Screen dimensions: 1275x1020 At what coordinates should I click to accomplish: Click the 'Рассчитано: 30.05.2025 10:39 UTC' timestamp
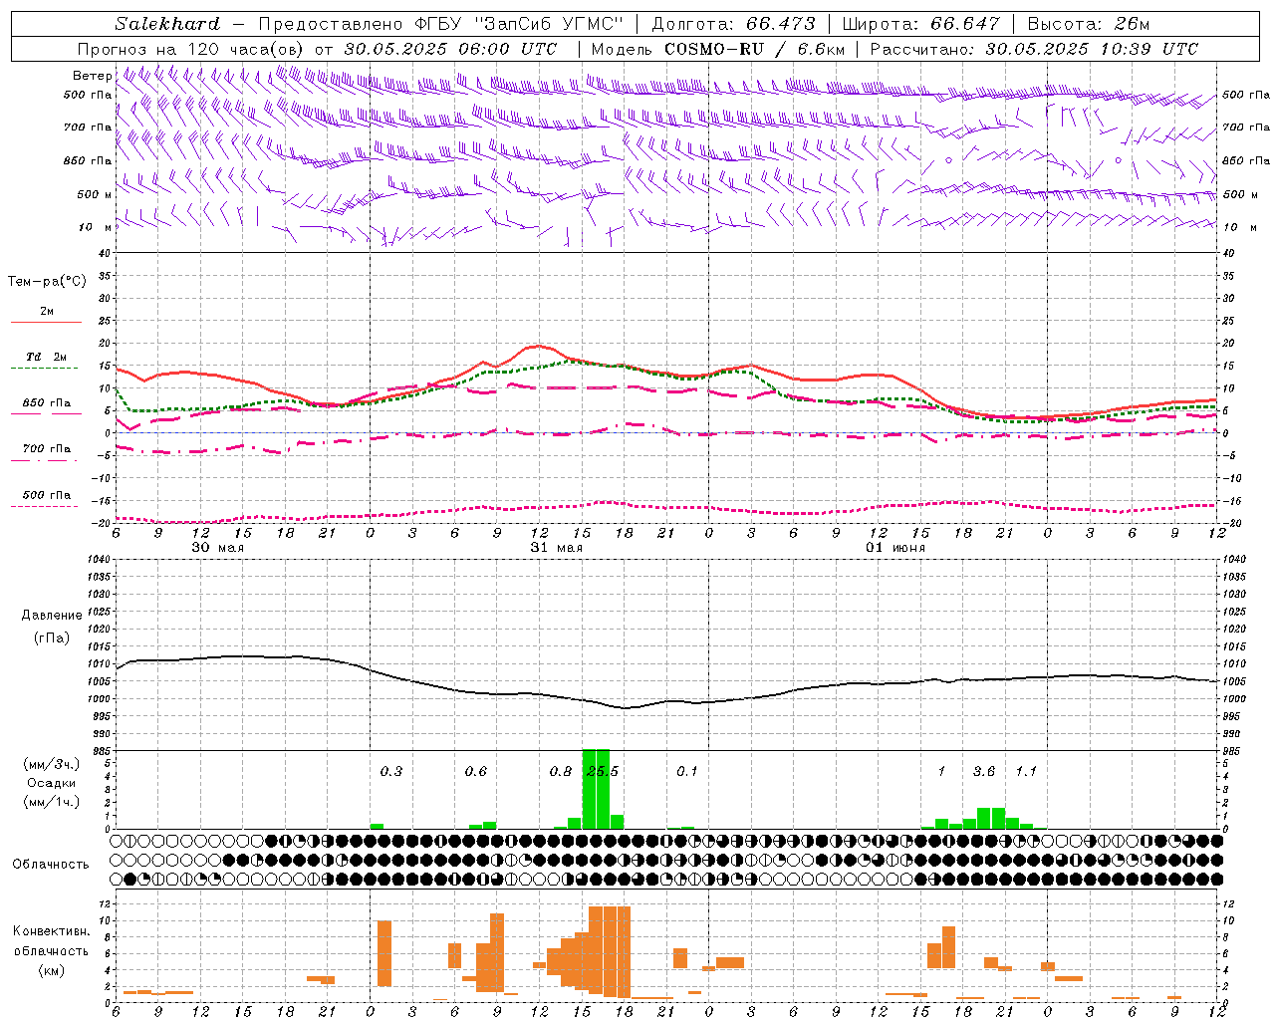click(1034, 49)
